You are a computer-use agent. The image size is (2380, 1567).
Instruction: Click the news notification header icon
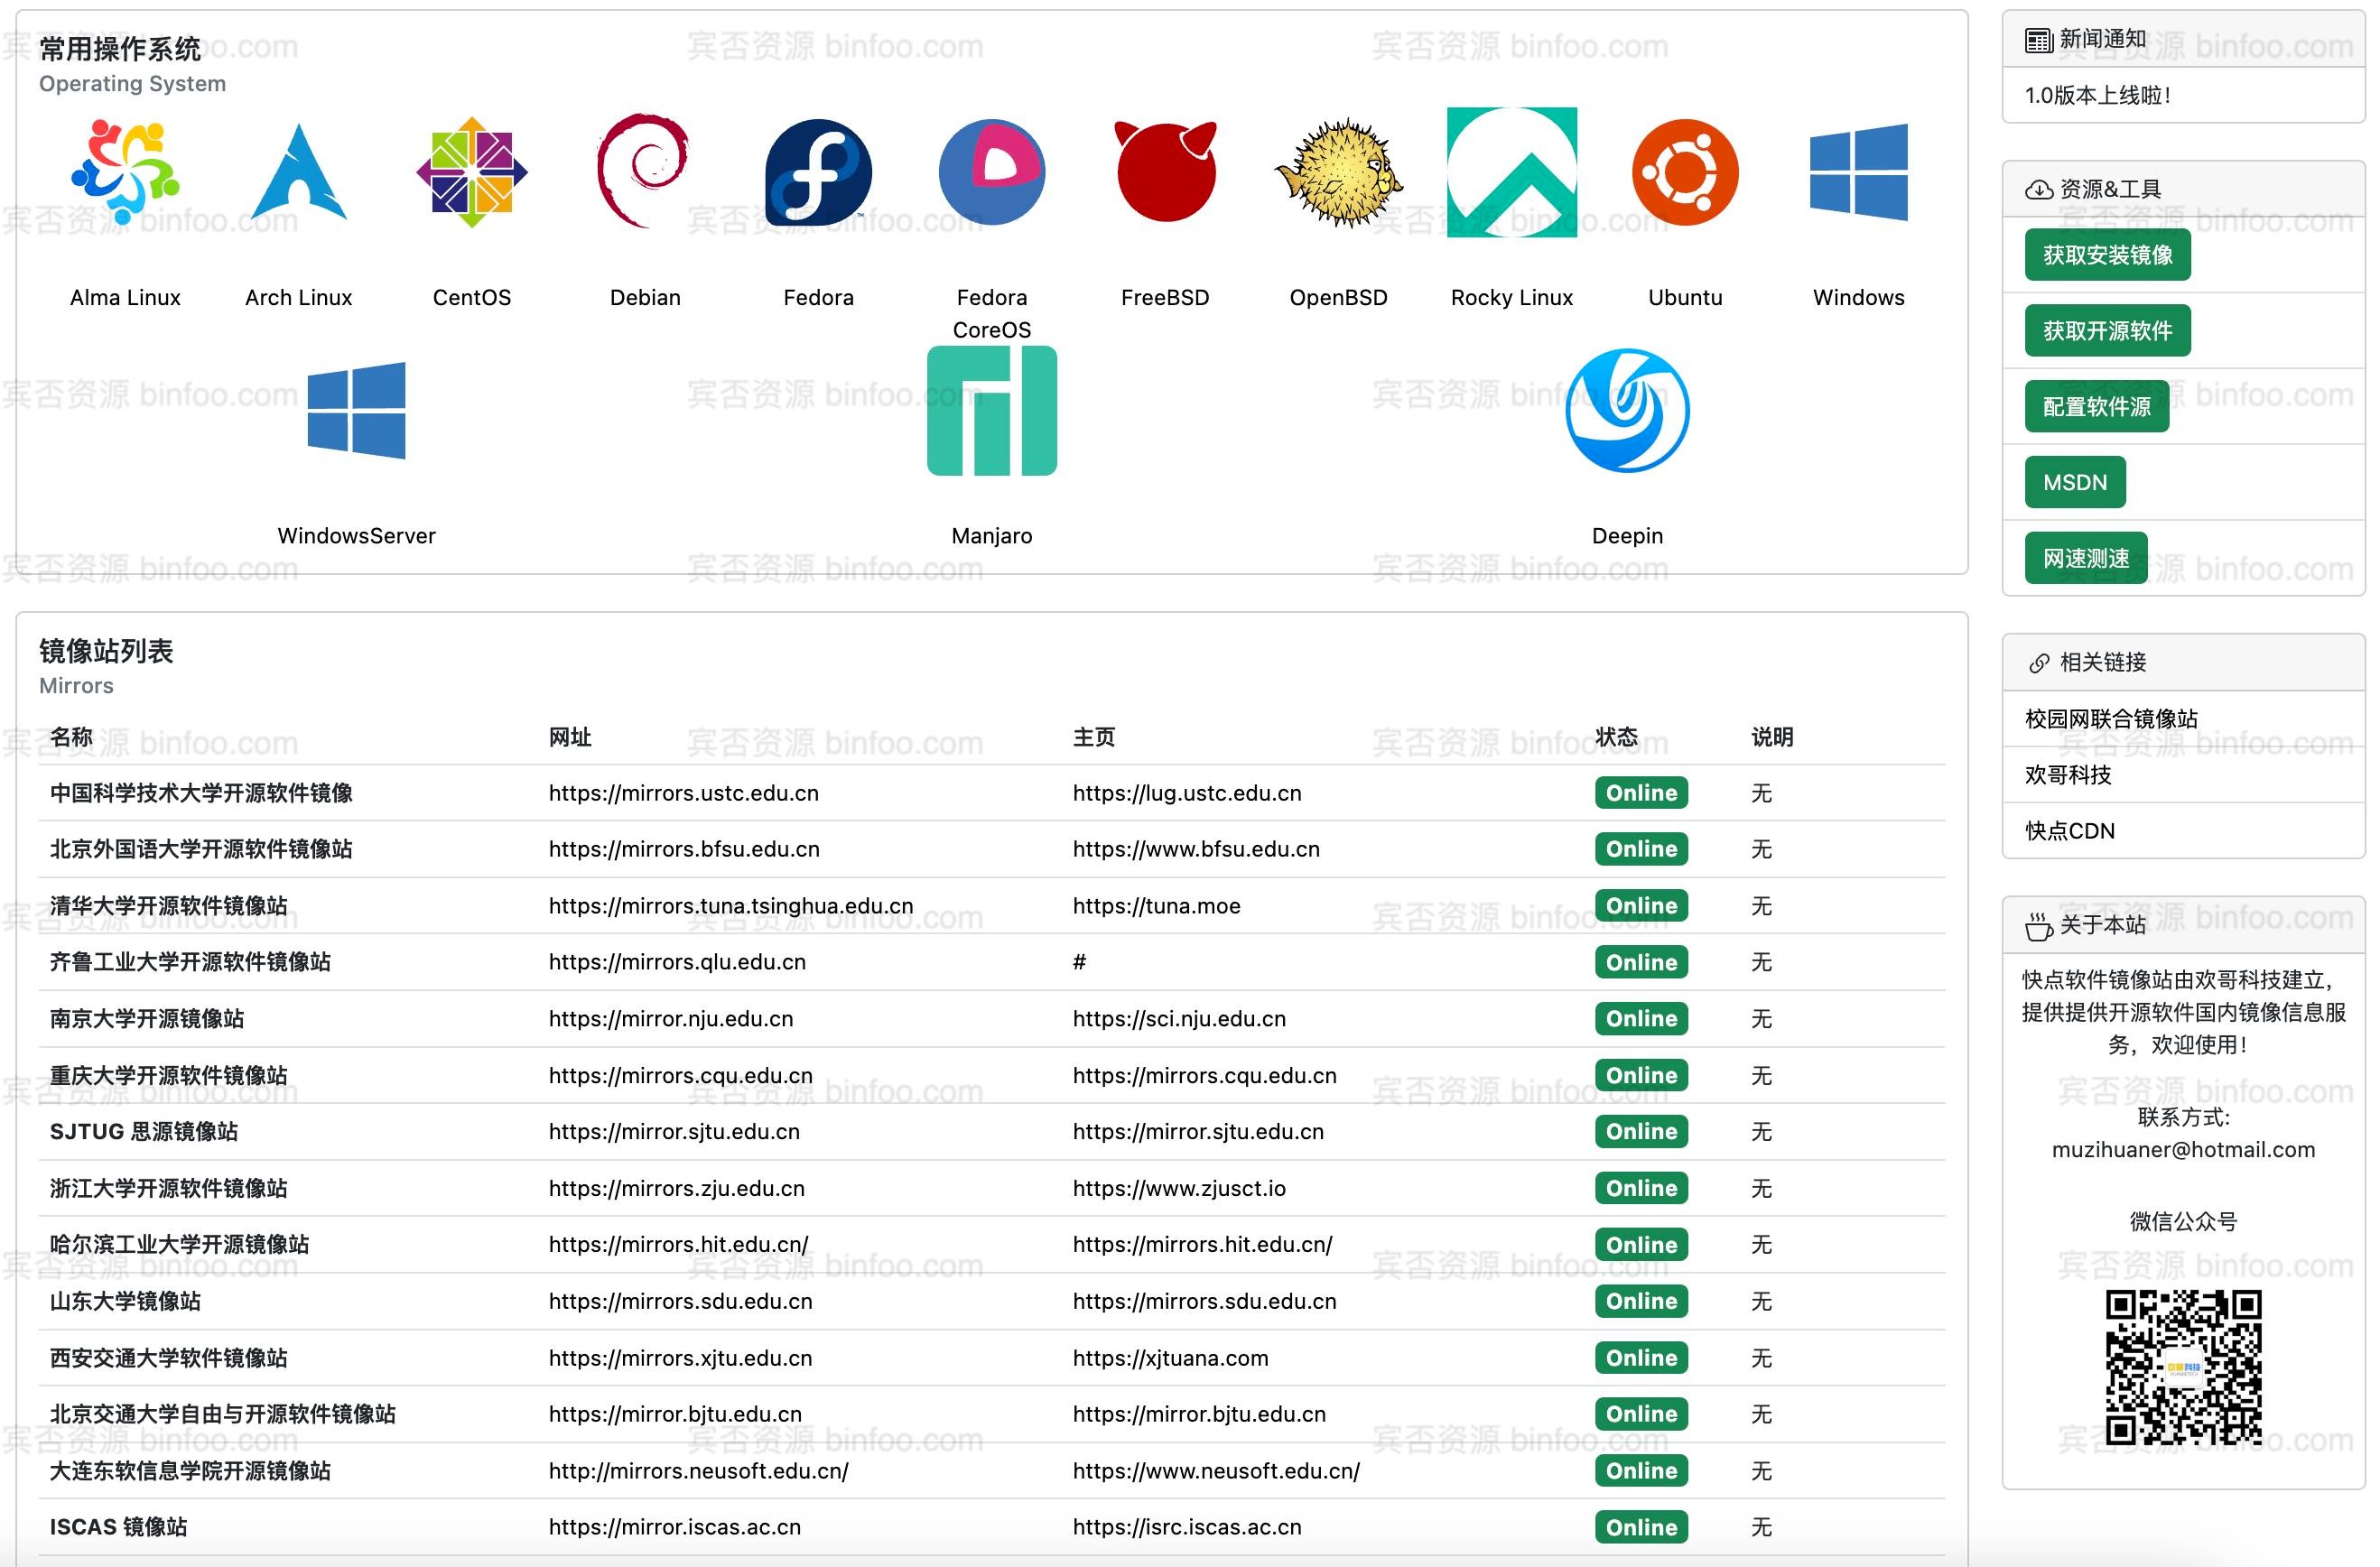pos(2038,40)
